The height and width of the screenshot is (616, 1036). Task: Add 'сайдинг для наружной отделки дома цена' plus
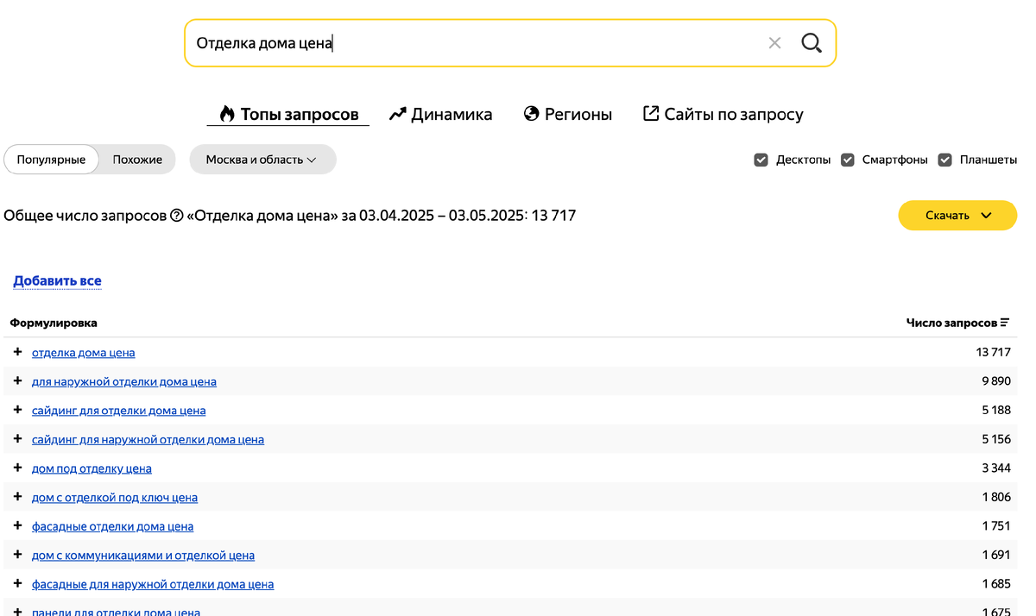[x=17, y=438]
